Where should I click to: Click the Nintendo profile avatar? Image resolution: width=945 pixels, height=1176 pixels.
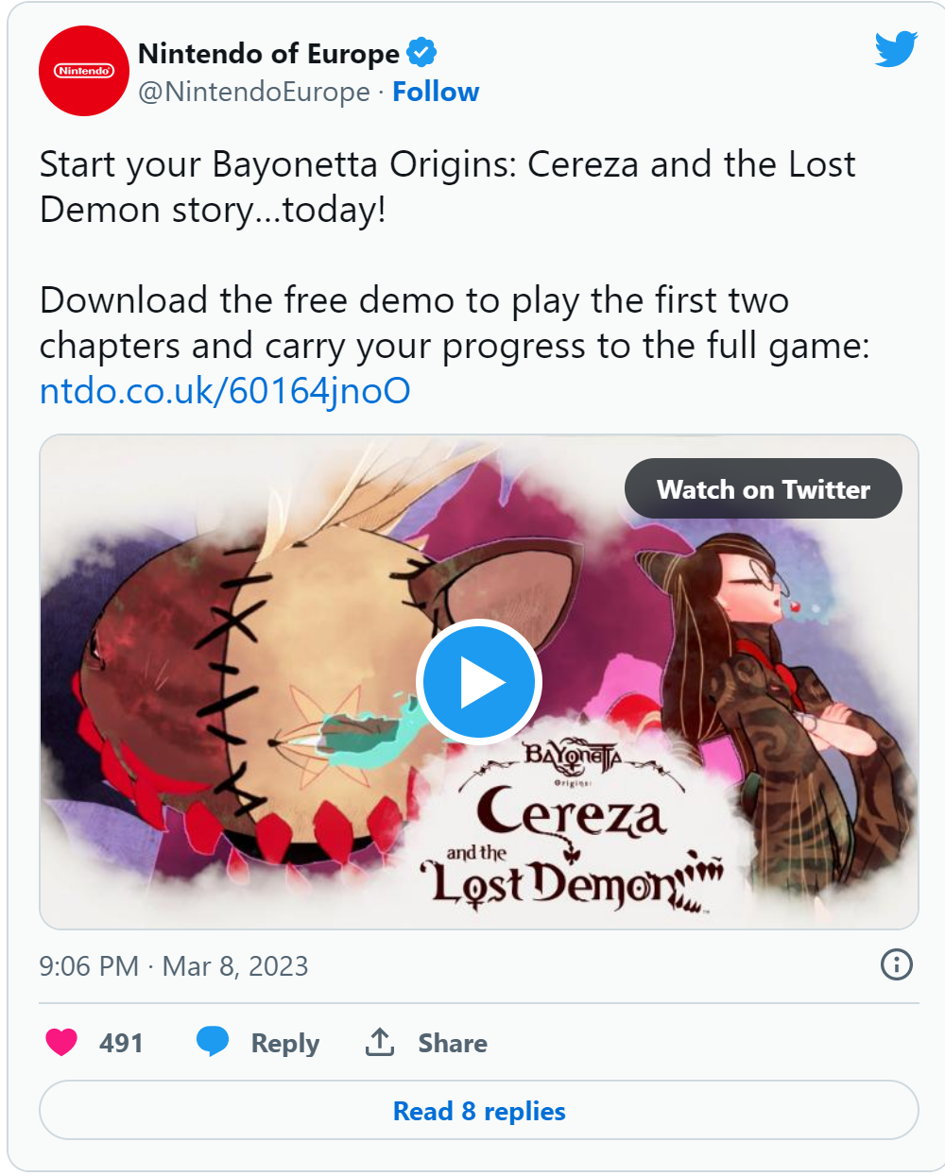tap(83, 71)
